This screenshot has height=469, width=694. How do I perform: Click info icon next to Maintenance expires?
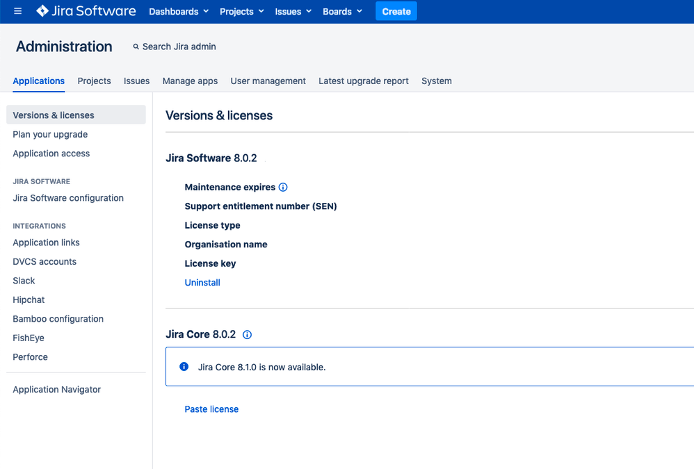click(x=283, y=187)
